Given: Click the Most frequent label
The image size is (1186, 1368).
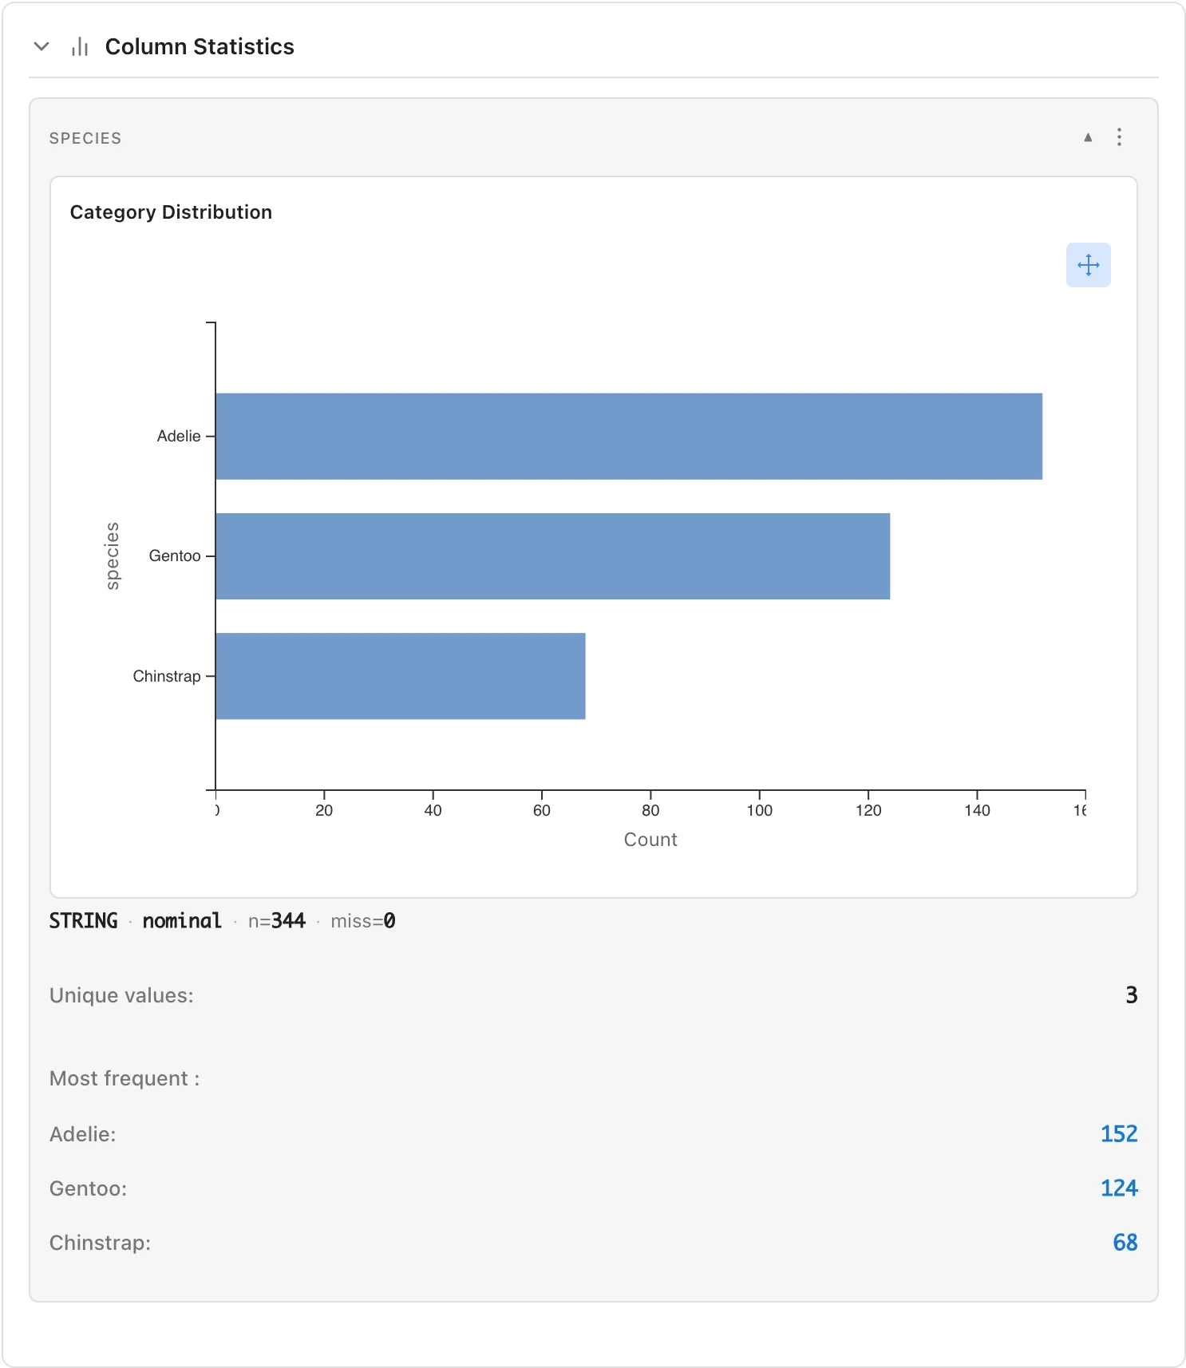Looking at the screenshot, I should click(125, 1078).
